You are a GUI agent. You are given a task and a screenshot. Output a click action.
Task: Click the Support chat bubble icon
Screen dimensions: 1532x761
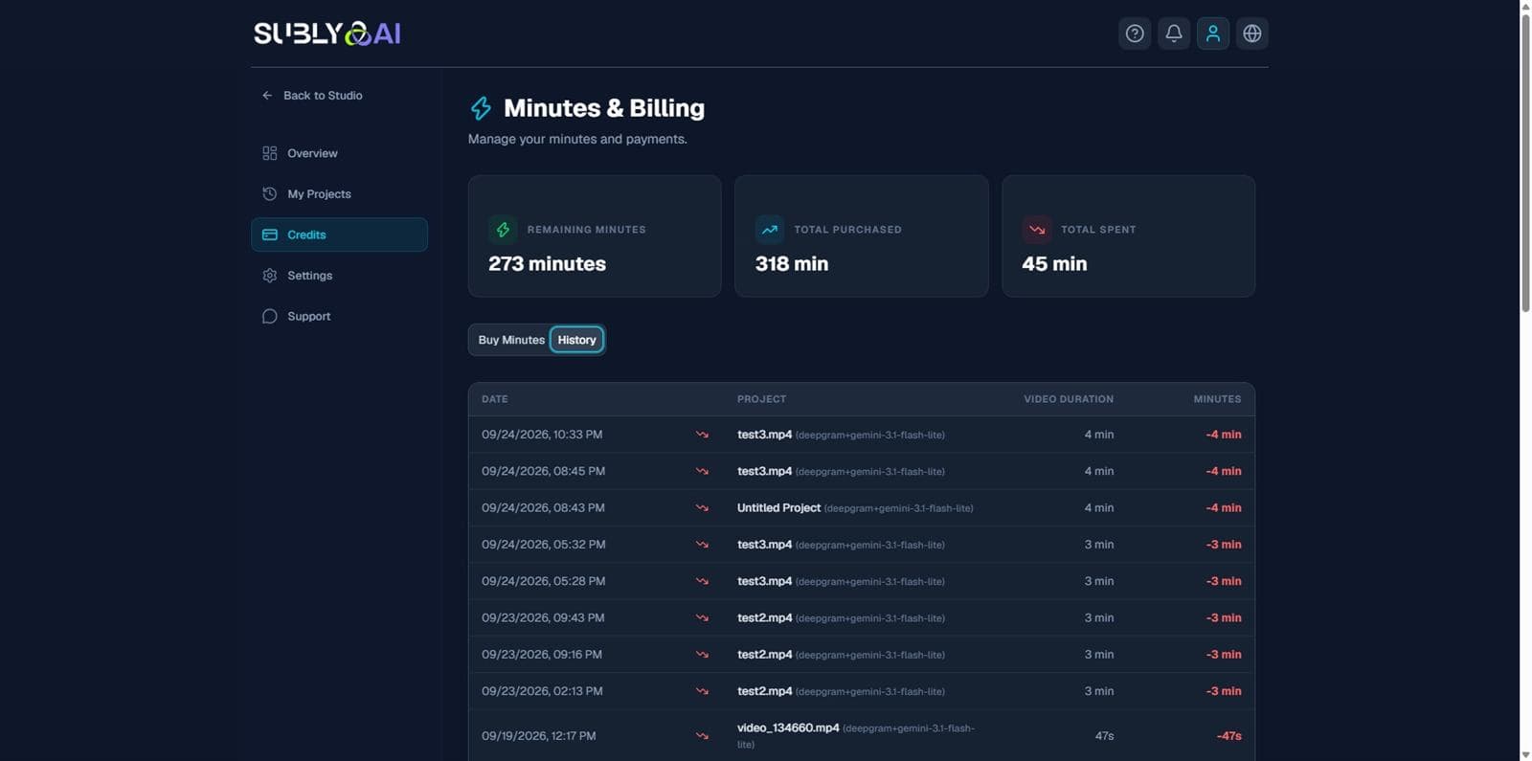point(270,317)
